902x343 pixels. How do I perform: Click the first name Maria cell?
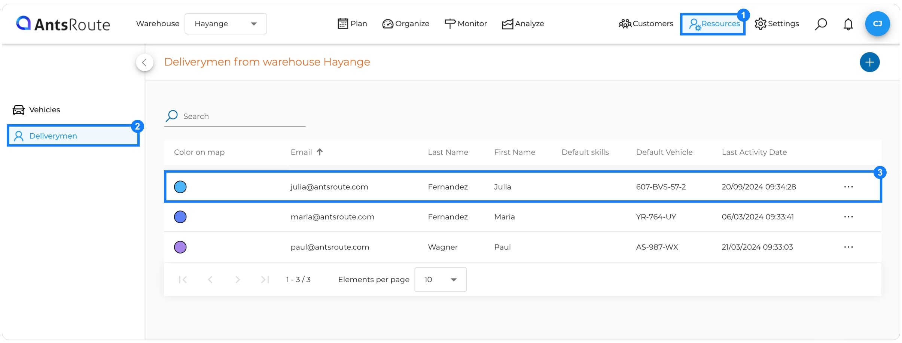(505, 217)
